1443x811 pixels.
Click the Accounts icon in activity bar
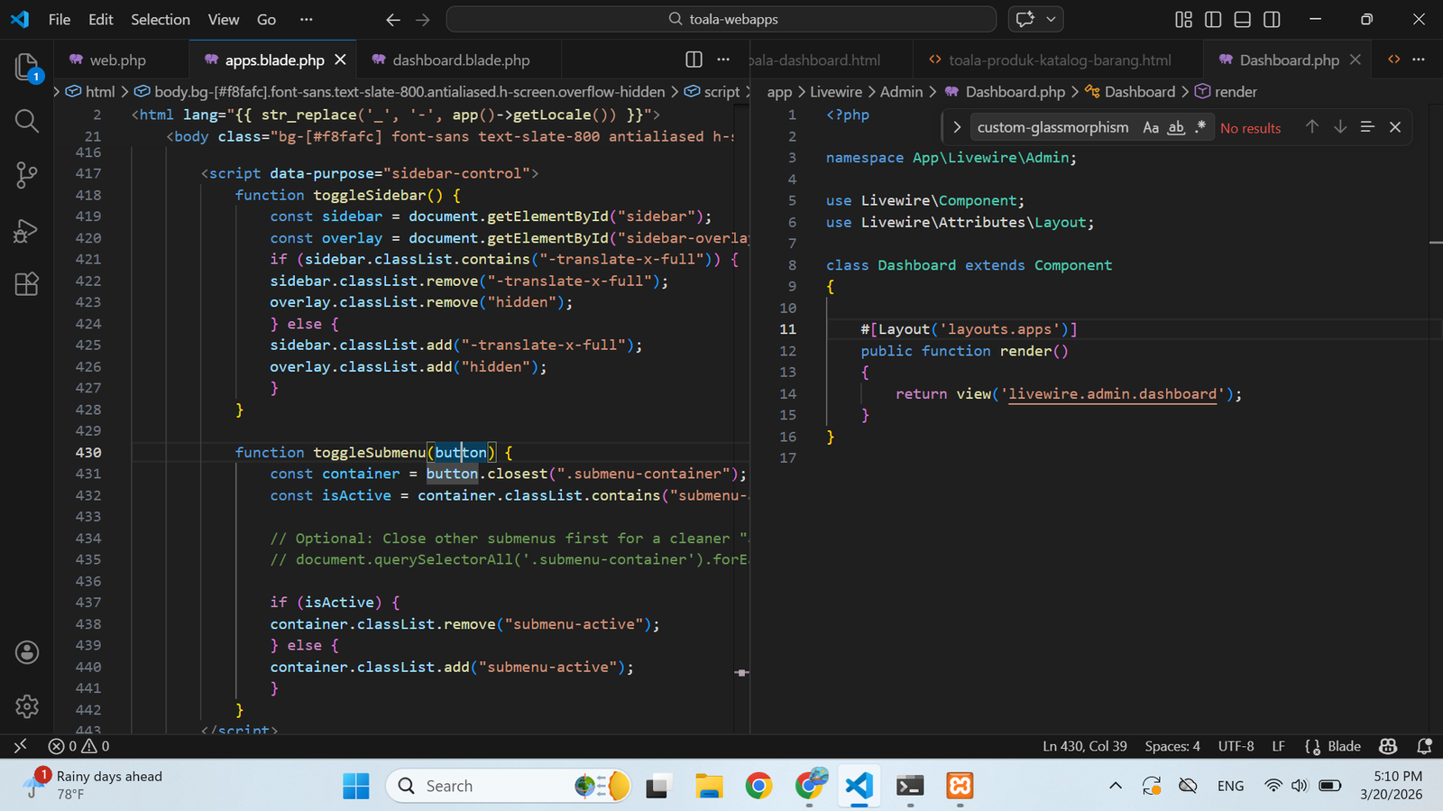point(26,652)
